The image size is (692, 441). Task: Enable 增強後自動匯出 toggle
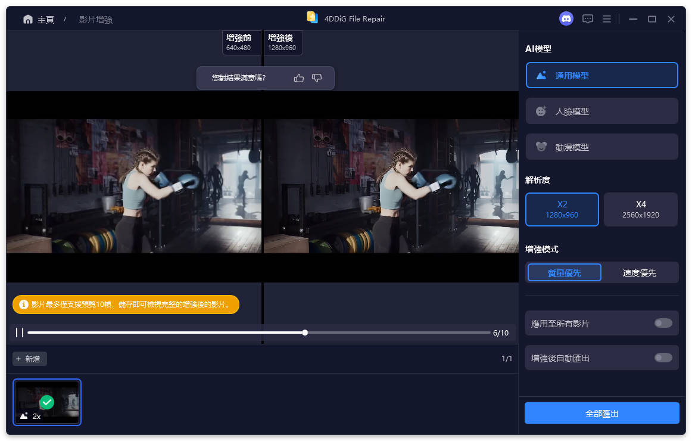pos(663,358)
